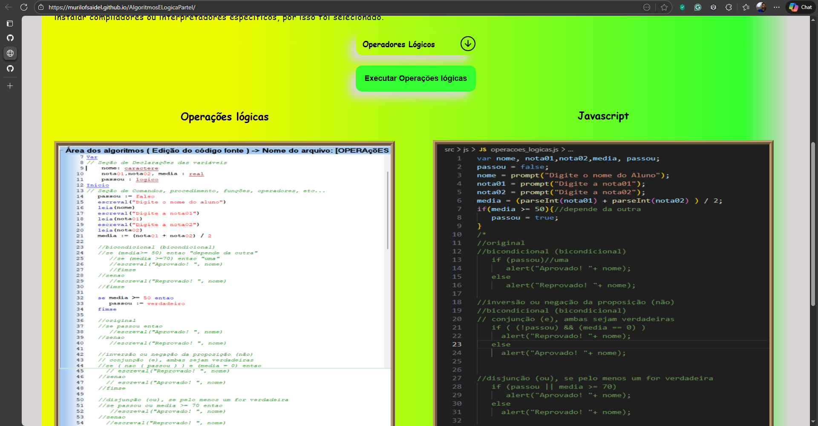Open the VisuAlg algorithm screenshot image

[225, 283]
